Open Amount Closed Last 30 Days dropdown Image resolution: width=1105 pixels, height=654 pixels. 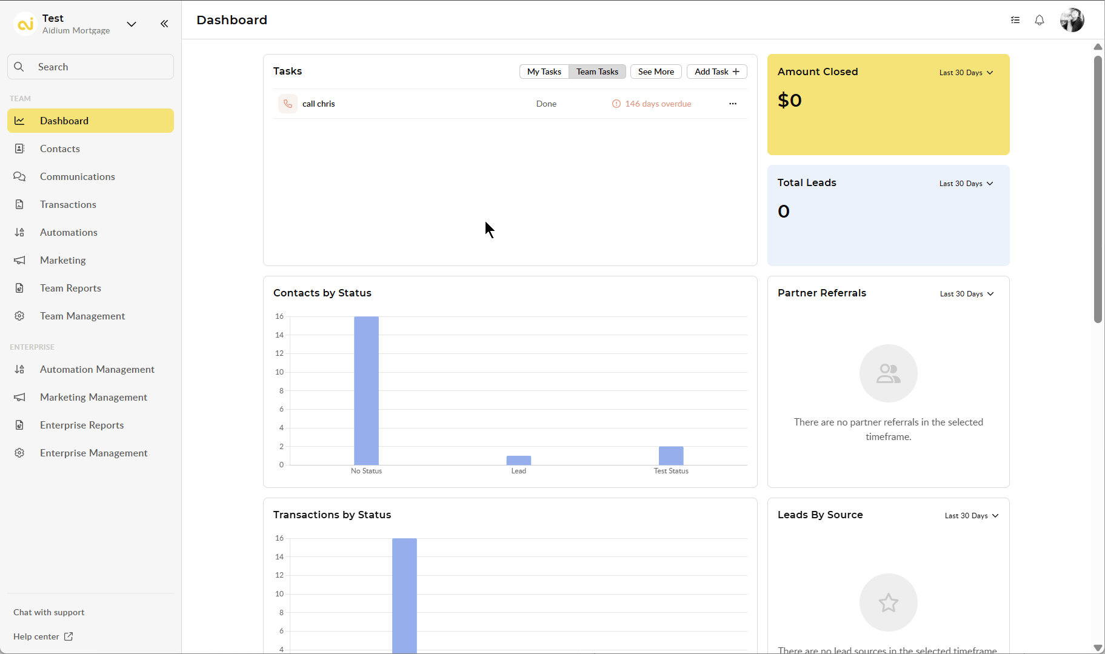point(966,73)
